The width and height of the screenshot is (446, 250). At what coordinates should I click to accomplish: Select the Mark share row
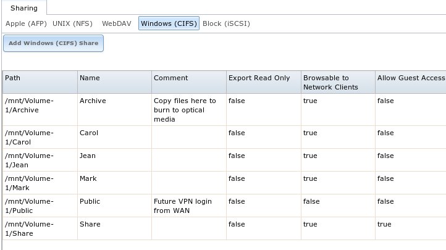point(224,183)
